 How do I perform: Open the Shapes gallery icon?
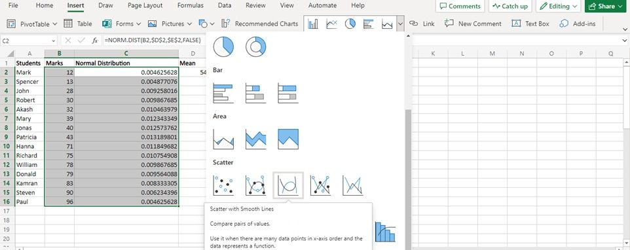203,24
